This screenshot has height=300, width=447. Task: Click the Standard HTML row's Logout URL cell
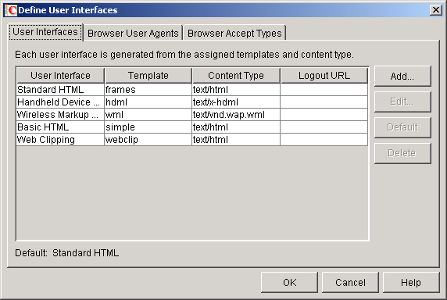pyautogui.click(x=324, y=90)
